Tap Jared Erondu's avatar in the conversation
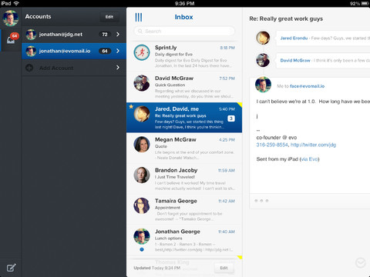 pos(263,38)
